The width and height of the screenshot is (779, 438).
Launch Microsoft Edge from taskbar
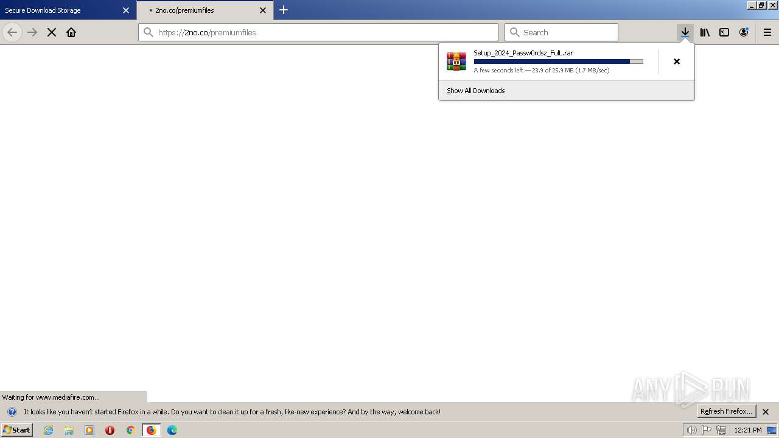click(172, 430)
